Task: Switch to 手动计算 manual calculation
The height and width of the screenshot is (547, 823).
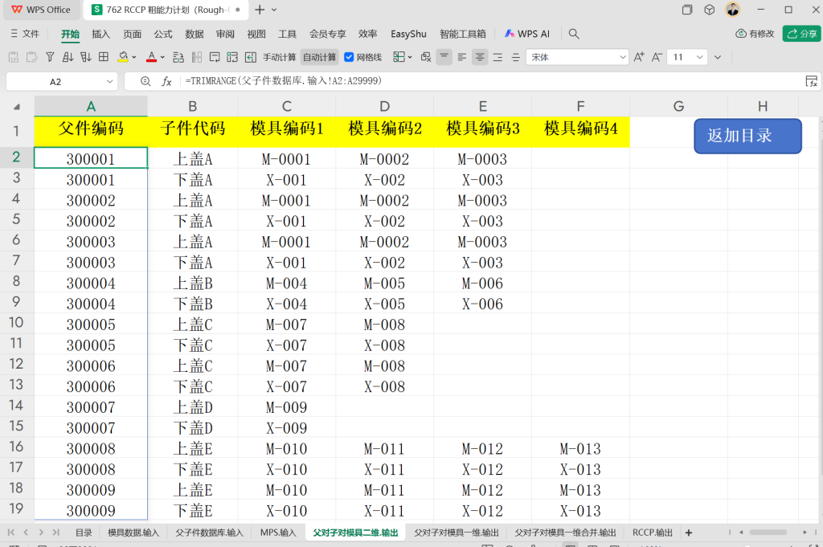Action: (x=279, y=57)
